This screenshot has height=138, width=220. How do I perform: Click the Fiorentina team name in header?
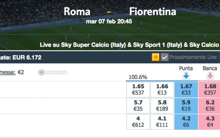[153, 12]
